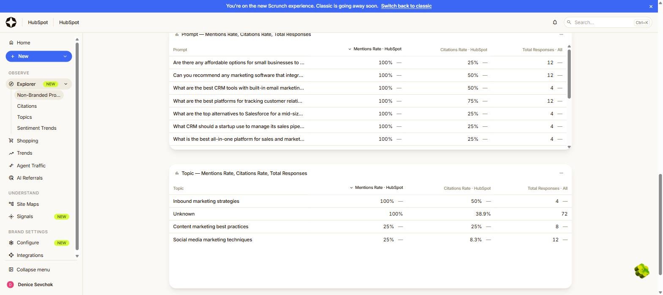The width and height of the screenshot is (663, 295).
Task: Click the Collapse menu panel icon
Action: pyautogui.click(x=11, y=270)
